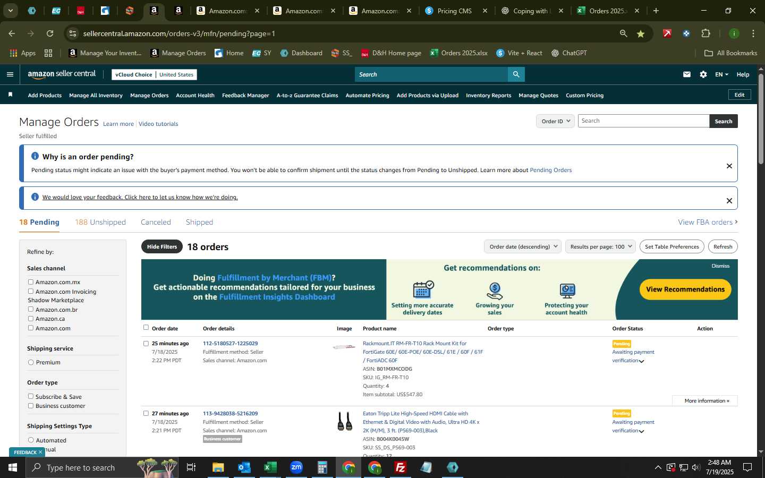Viewport: 765px width, 478px height.
Task: Open File Explorer from the taskbar
Action: click(218, 467)
